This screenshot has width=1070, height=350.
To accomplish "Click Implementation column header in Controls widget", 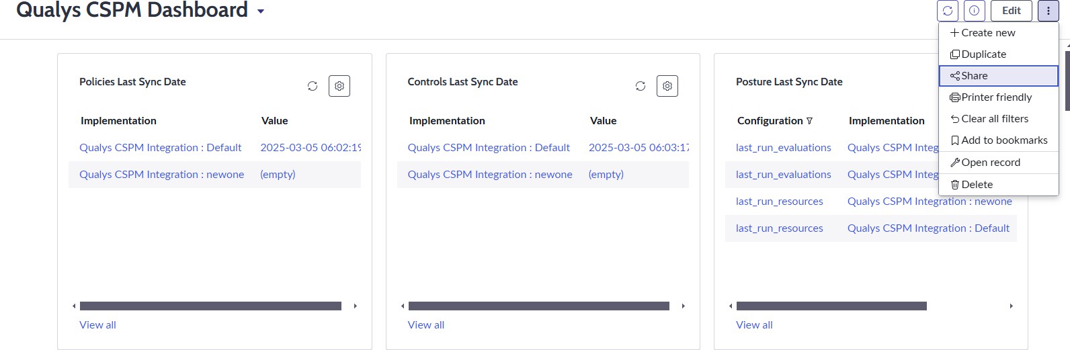I will pyautogui.click(x=447, y=121).
